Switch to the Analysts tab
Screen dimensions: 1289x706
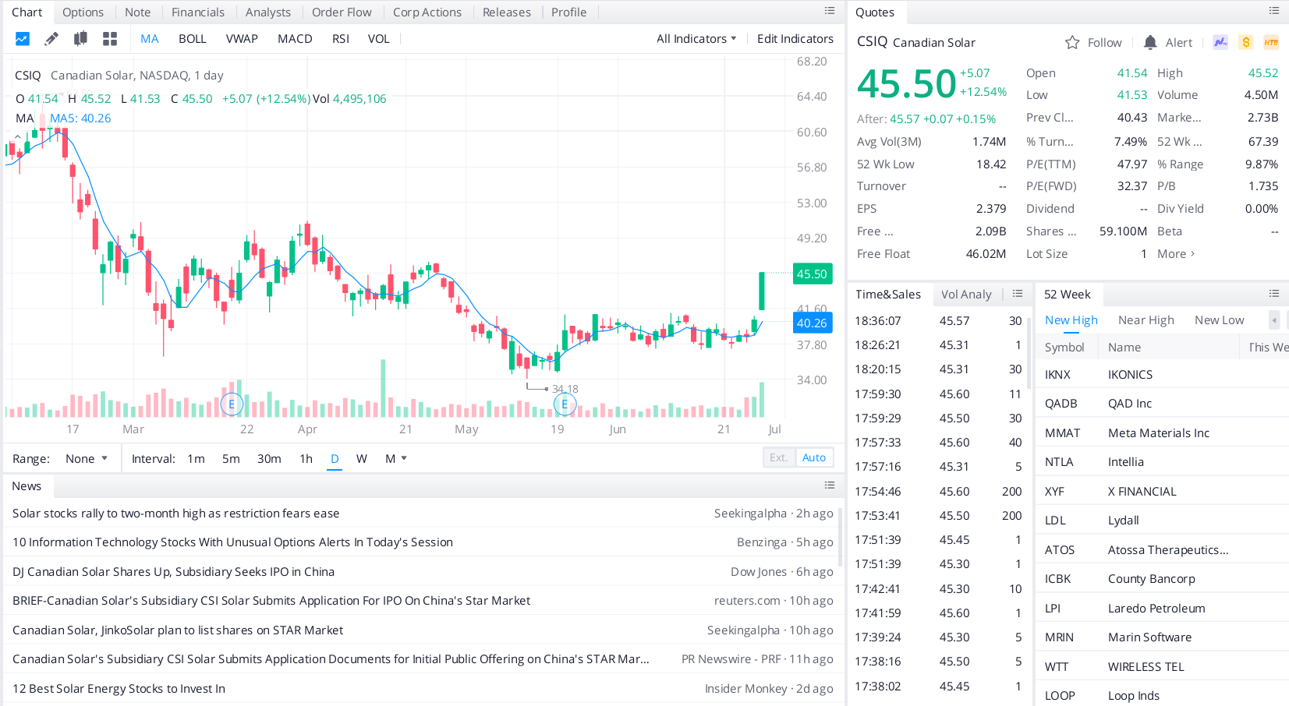(268, 12)
